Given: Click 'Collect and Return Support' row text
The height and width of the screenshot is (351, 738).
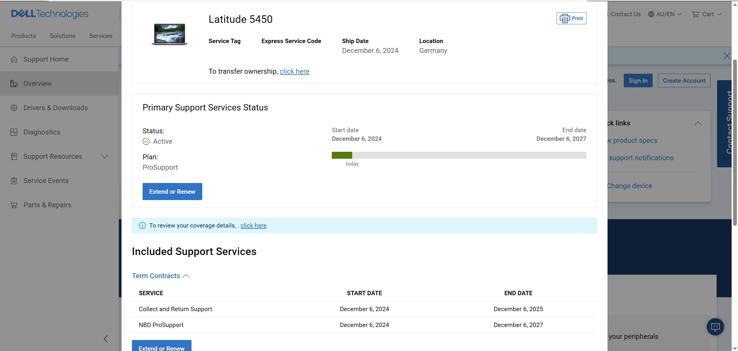Looking at the screenshot, I should (175, 309).
